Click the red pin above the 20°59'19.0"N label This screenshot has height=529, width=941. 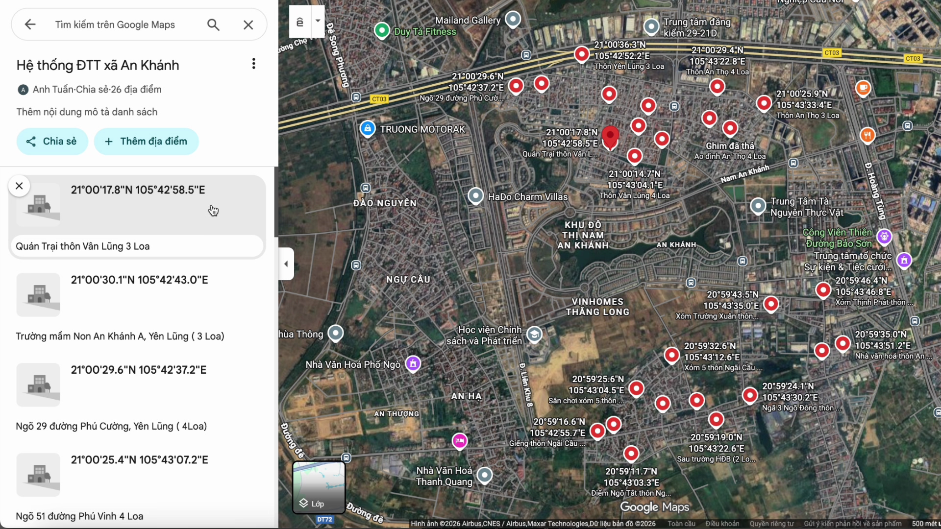click(x=716, y=420)
